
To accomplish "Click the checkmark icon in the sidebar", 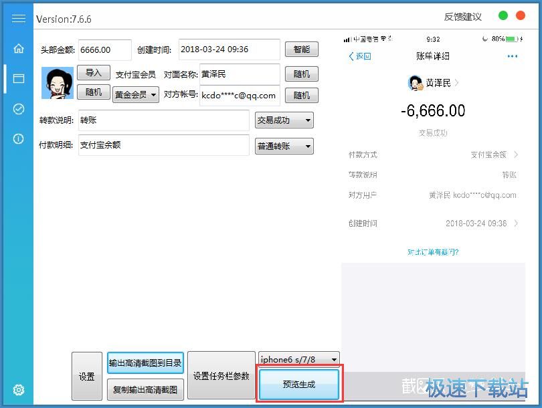I will (18, 108).
